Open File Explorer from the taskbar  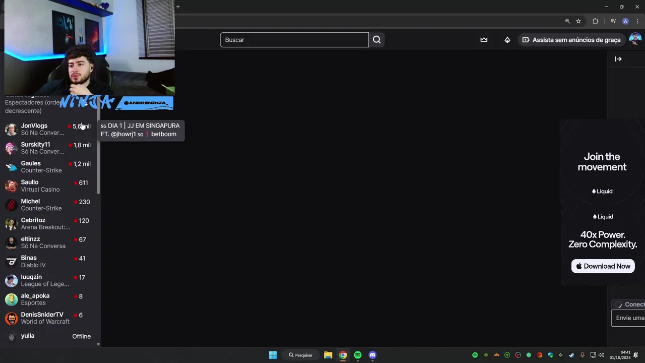(328, 355)
